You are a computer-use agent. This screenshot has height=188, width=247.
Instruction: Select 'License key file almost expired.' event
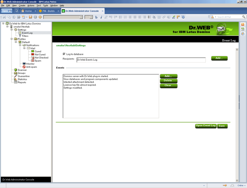click(80, 85)
